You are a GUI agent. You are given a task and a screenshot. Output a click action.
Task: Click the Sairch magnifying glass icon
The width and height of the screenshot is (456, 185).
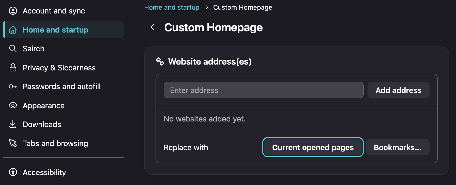pos(13,49)
